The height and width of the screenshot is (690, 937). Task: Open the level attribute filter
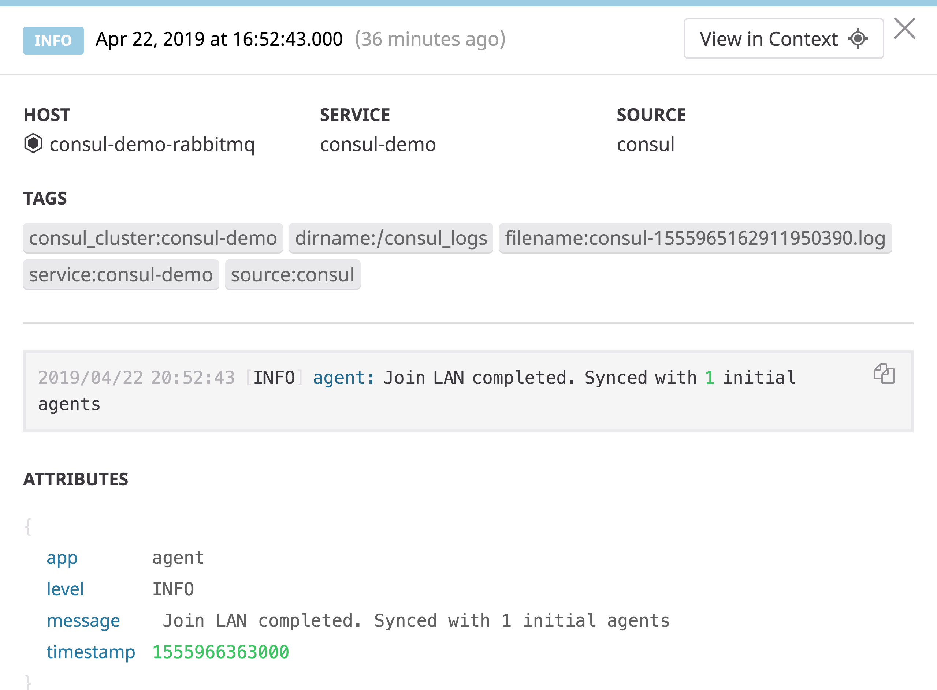click(x=65, y=589)
